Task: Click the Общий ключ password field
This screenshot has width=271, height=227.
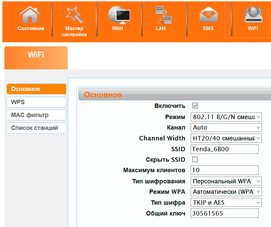Action: pos(224,213)
